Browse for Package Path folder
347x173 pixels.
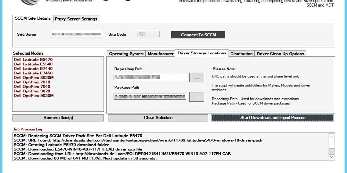pyautogui.click(x=197, y=97)
